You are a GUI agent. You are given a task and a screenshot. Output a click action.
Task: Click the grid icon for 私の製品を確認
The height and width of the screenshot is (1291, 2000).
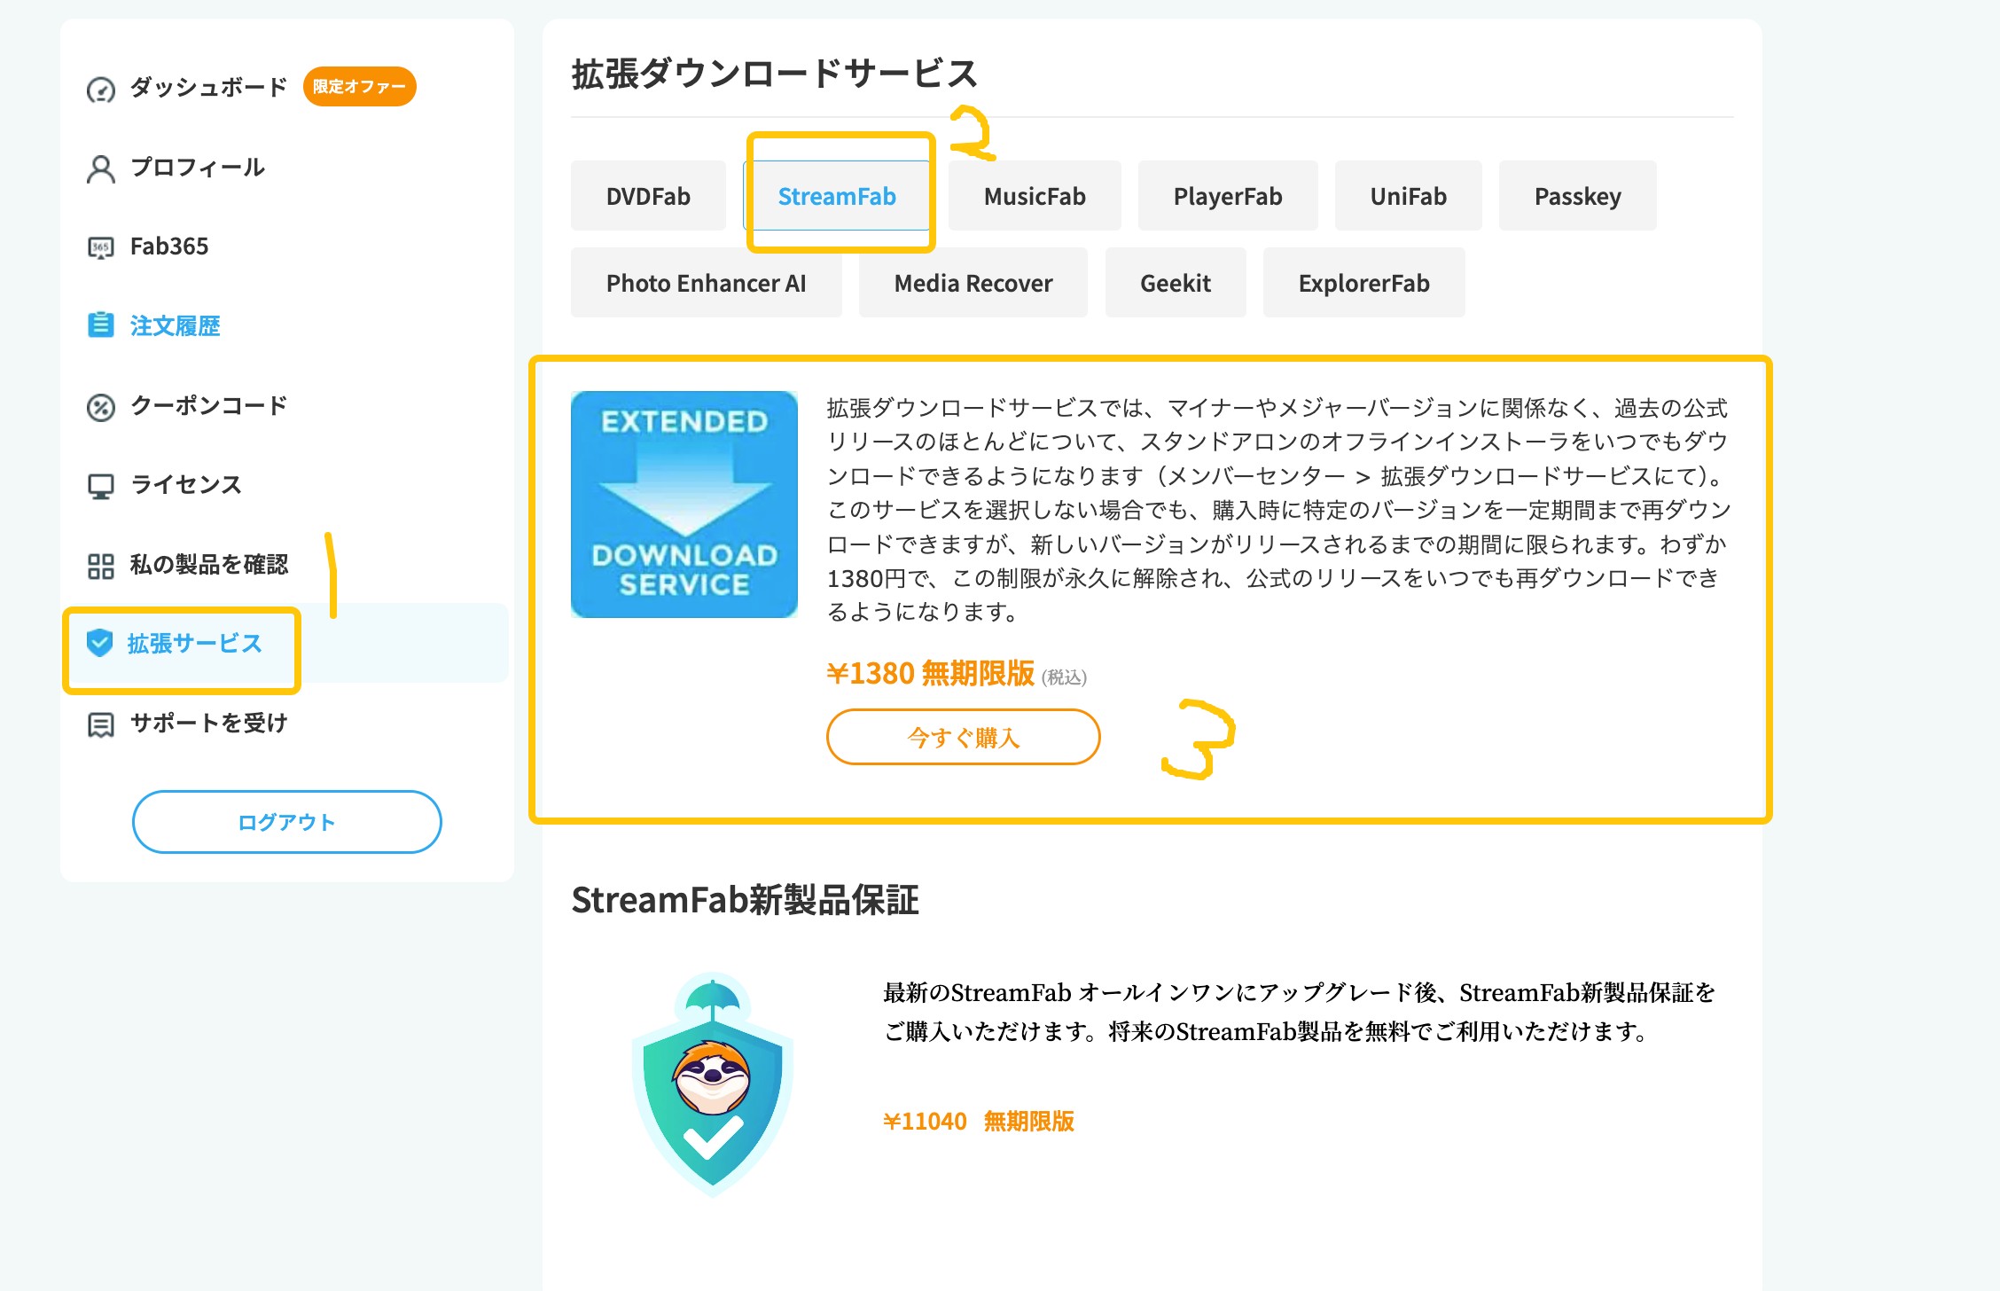coord(101,566)
